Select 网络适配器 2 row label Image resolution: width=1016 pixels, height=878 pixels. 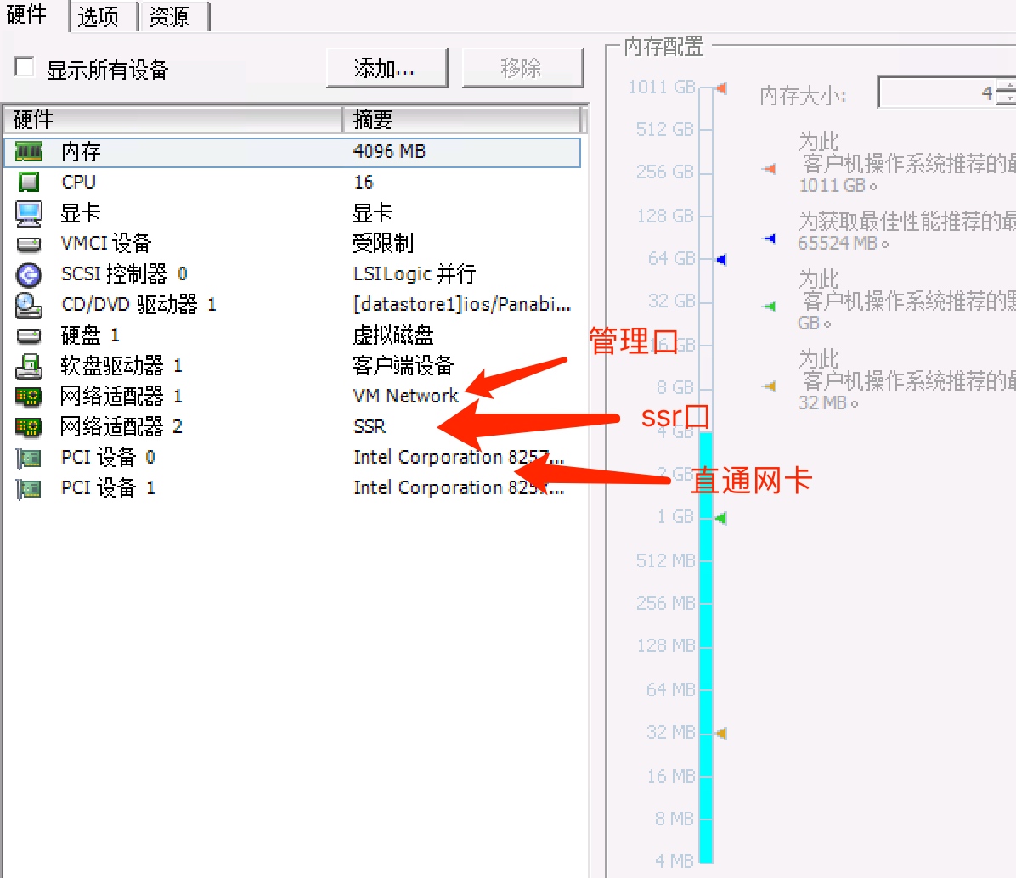click(121, 427)
